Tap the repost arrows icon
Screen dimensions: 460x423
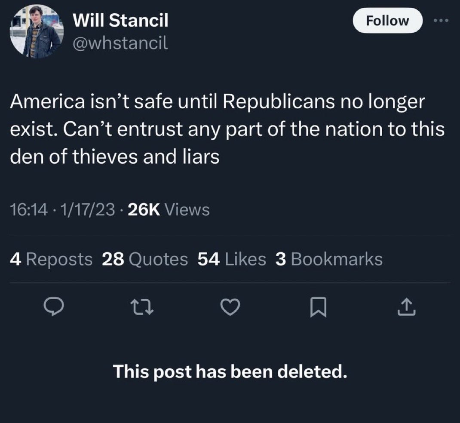point(143,307)
